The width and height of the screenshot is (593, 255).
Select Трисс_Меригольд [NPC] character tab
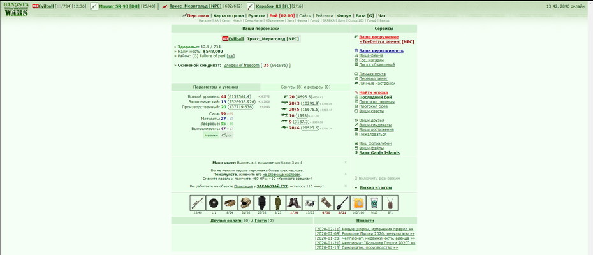coord(274,39)
